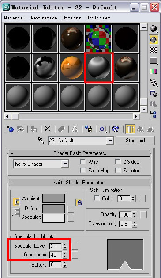161x278 pixels.
Task: Open the Options menu
Action: point(71,18)
